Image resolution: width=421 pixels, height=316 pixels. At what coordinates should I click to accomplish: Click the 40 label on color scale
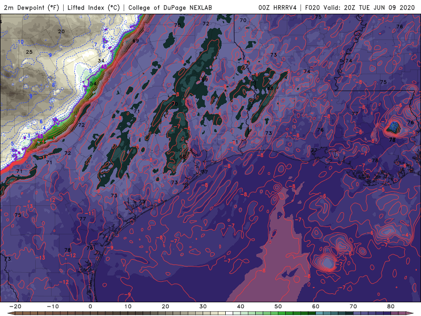[240, 307]
